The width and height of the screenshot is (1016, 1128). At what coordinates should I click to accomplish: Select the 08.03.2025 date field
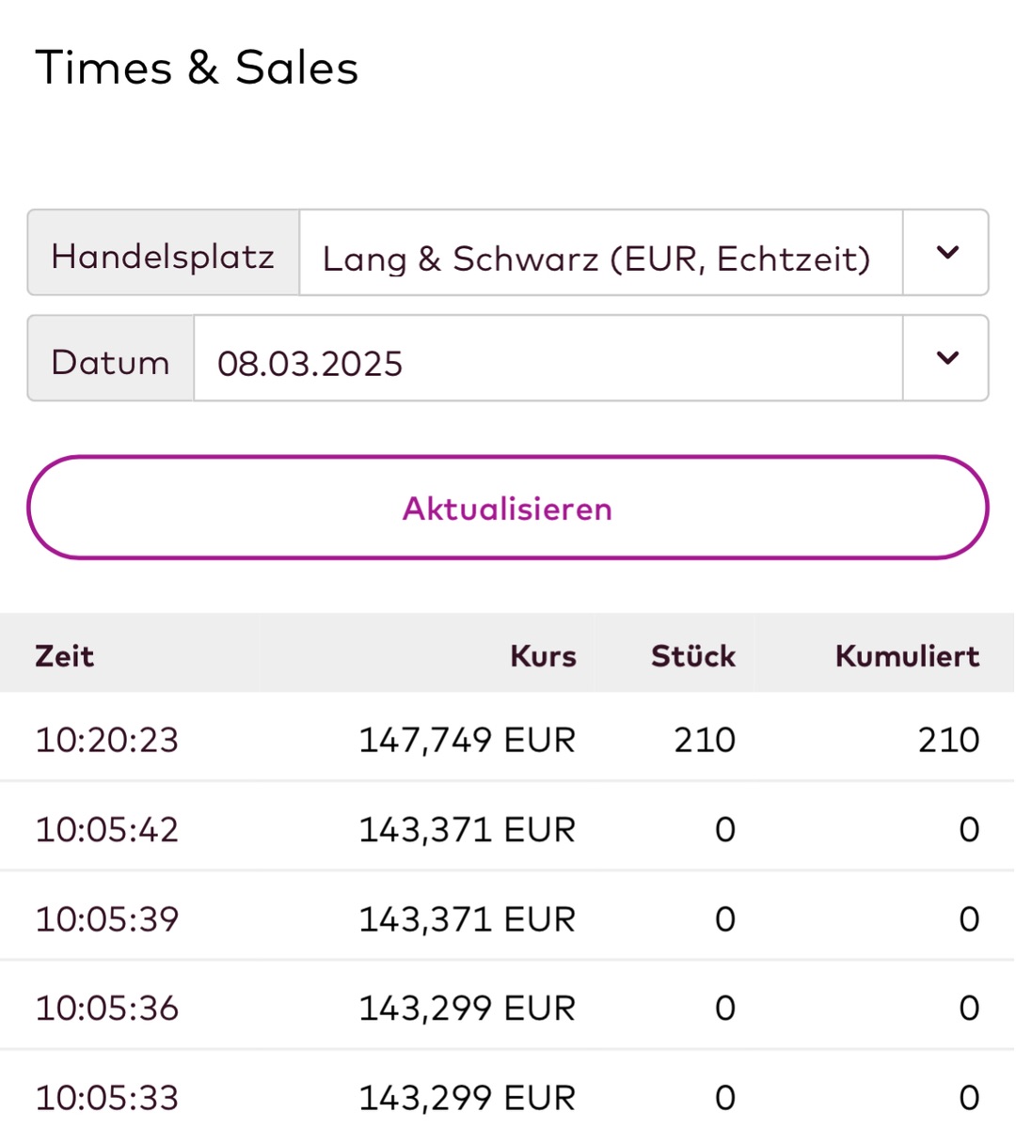click(x=548, y=358)
